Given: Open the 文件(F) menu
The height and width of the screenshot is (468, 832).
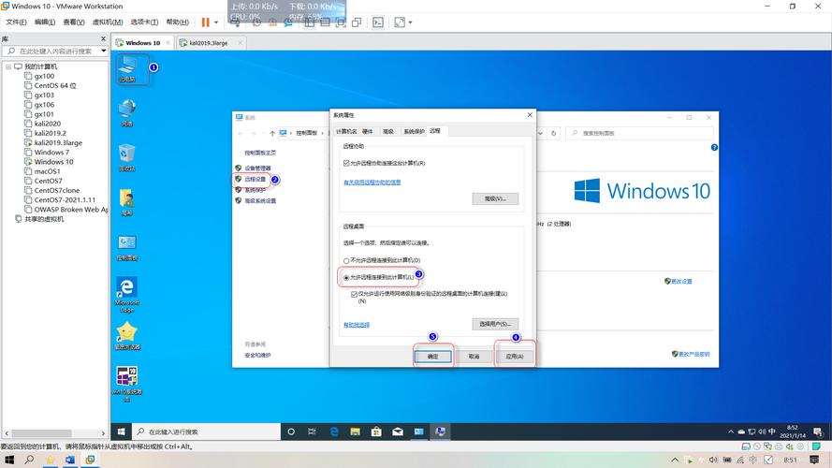Looking at the screenshot, I should point(16,22).
